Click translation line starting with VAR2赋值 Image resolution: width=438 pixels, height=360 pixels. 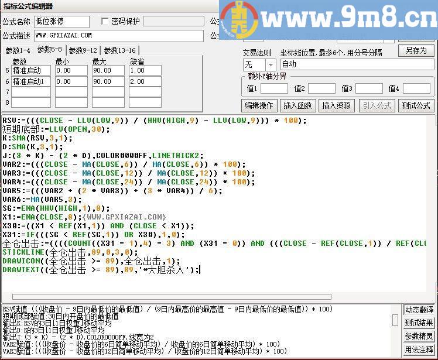(x=141, y=344)
